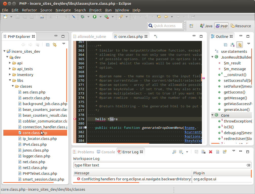255x194 pixels.
Task: Click the green Run button
Action: click(x=95, y=17)
